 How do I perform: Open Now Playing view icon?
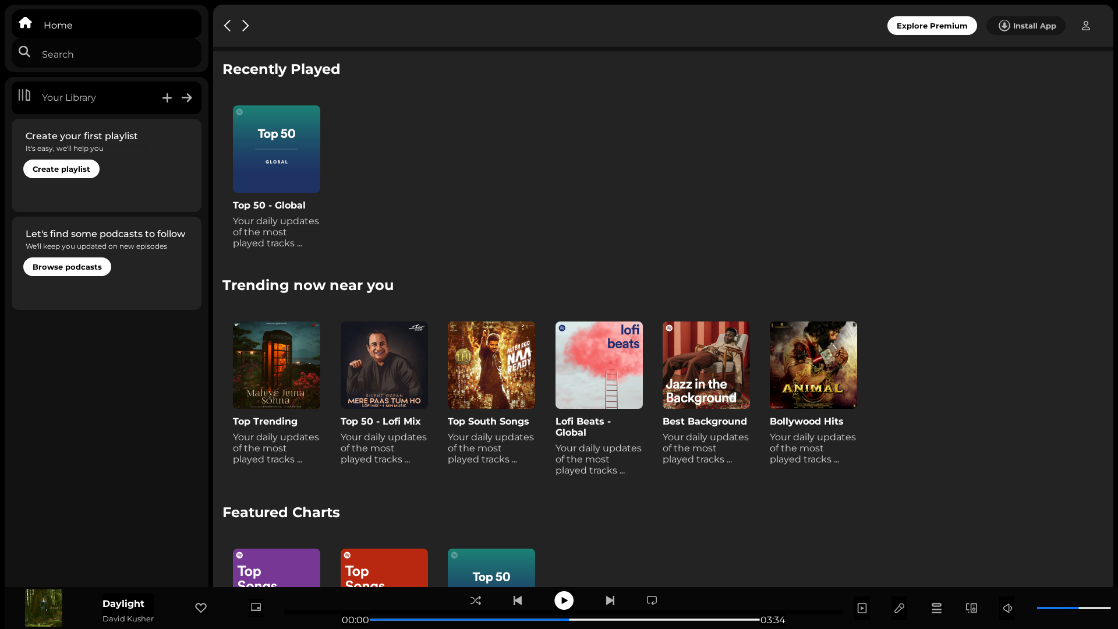(862, 608)
